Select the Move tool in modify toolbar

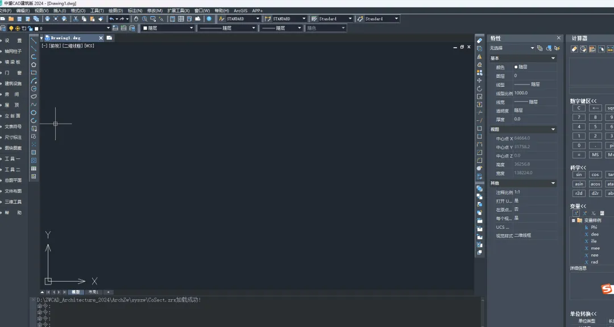pos(479,81)
